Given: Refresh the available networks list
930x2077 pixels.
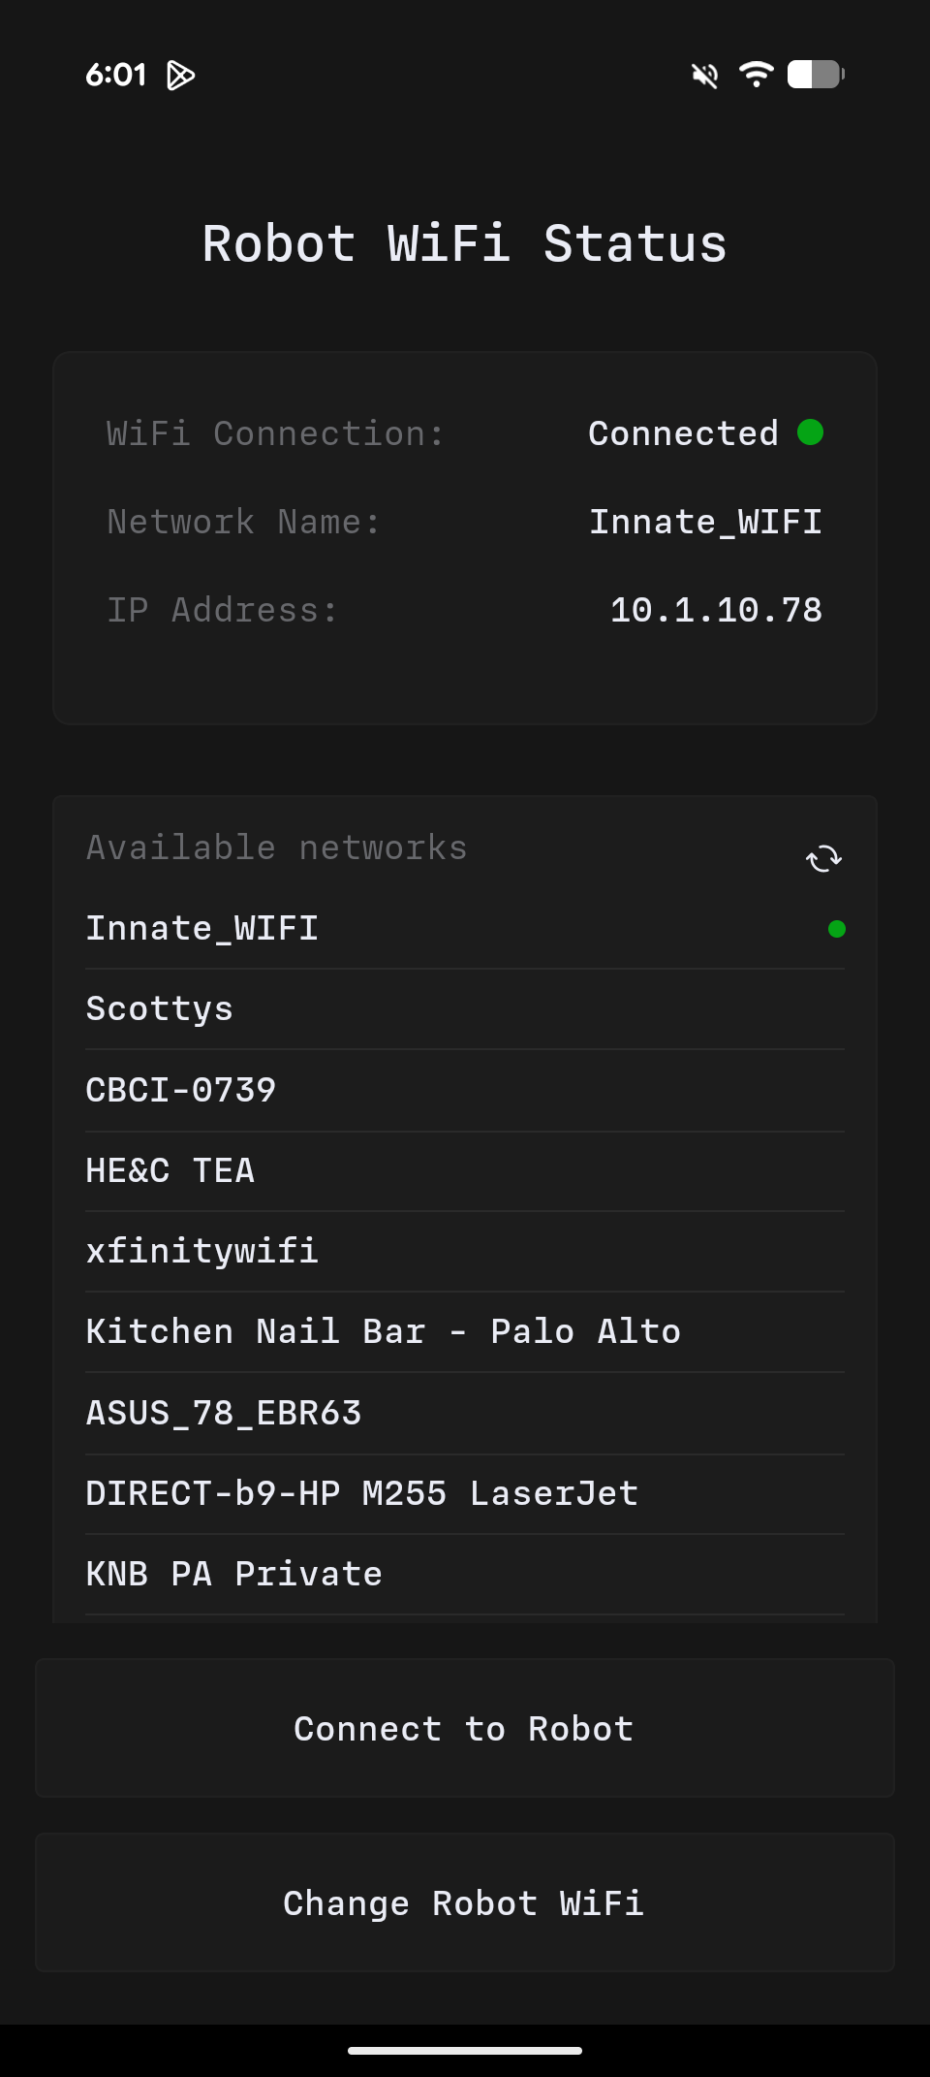Looking at the screenshot, I should (x=822, y=859).
